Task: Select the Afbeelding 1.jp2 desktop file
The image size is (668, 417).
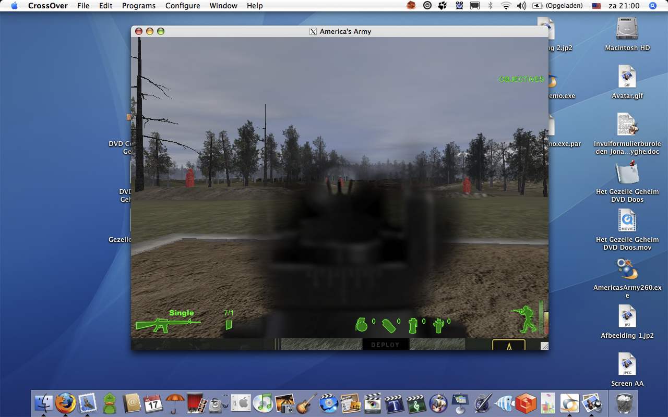Action: tap(627, 316)
